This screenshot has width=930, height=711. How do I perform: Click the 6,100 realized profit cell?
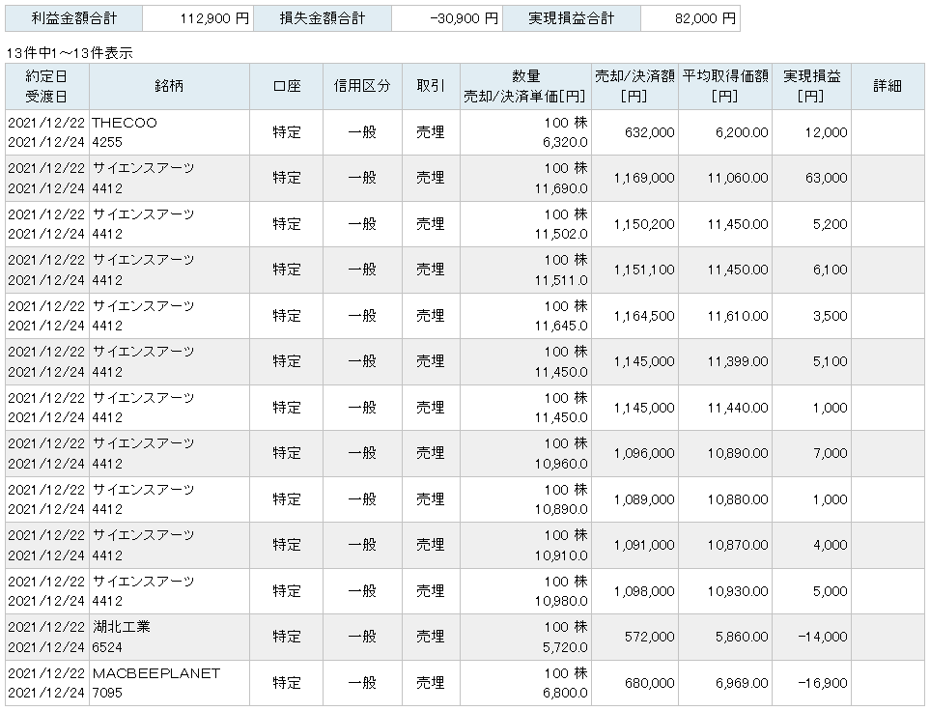[x=811, y=270]
